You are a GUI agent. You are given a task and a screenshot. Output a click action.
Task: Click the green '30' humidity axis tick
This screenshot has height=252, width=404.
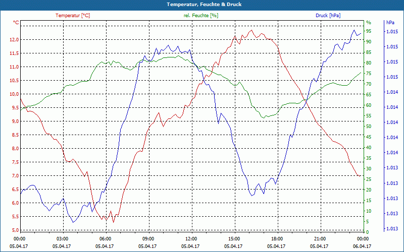pos(369,169)
